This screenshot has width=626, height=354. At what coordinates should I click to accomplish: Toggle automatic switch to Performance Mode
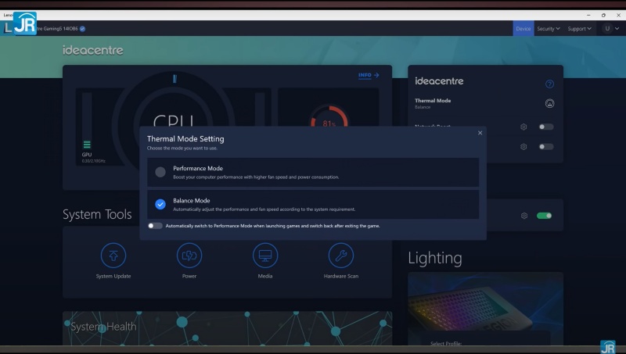pyautogui.click(x=155, y=226)
